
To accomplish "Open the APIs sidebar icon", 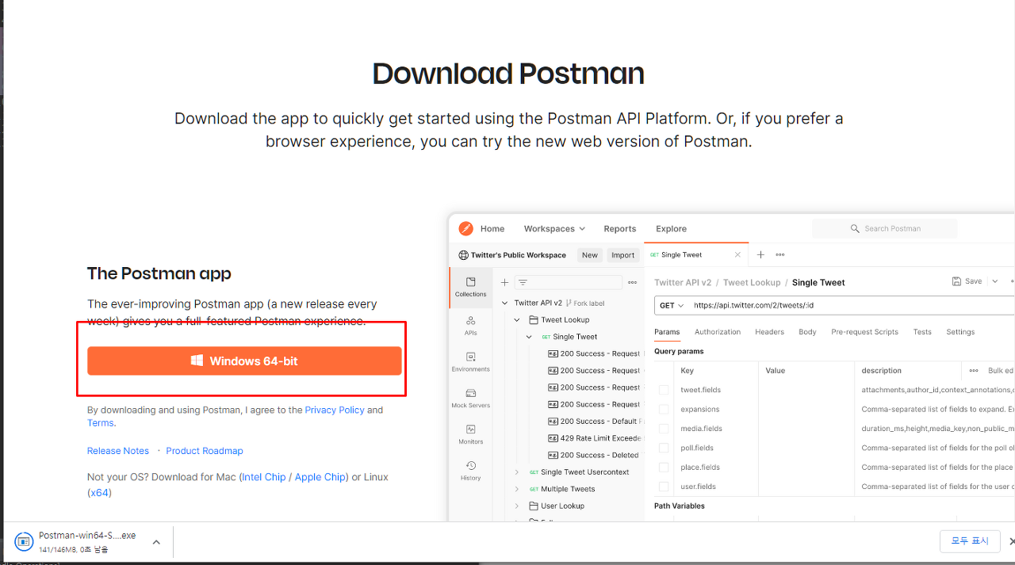I will [471, 324].
